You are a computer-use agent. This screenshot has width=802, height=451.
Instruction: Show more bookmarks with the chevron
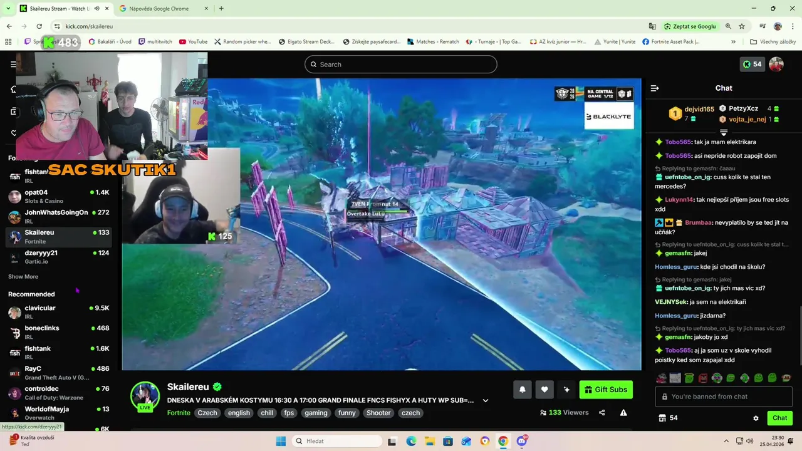click(733, 42)
